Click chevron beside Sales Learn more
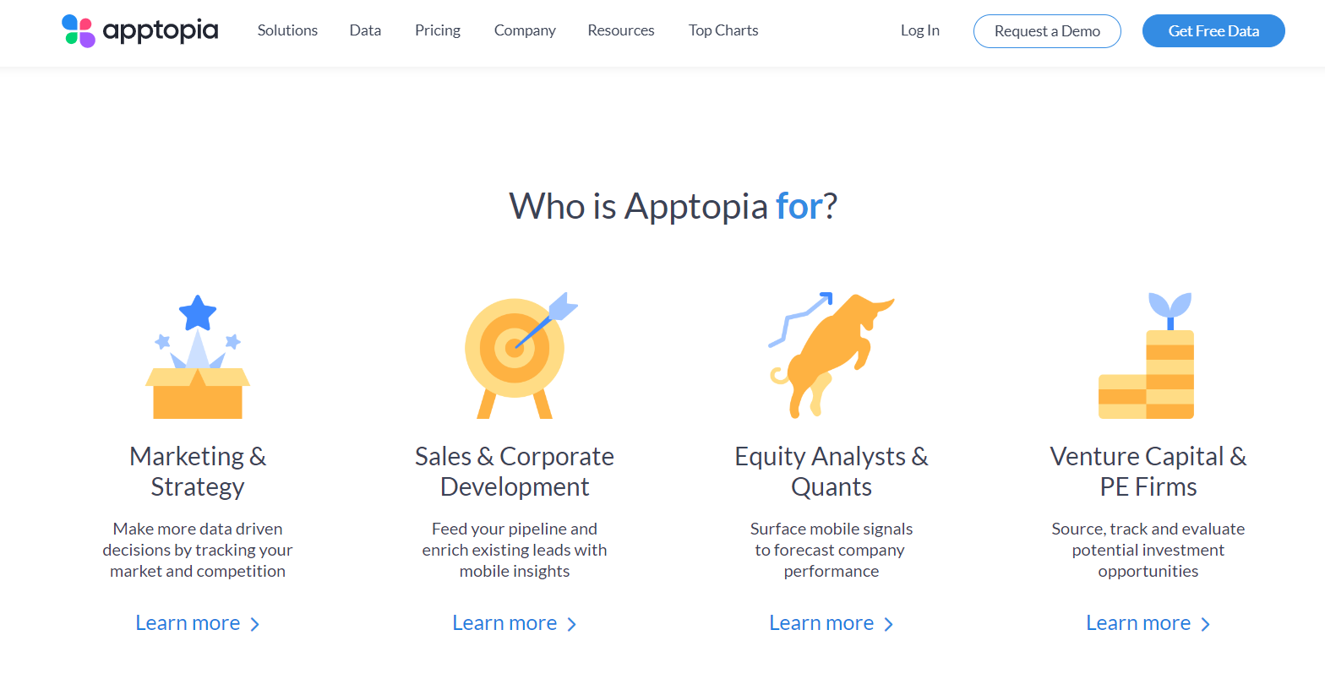This screenshot has width=1325, height=695. click(571, 624)
